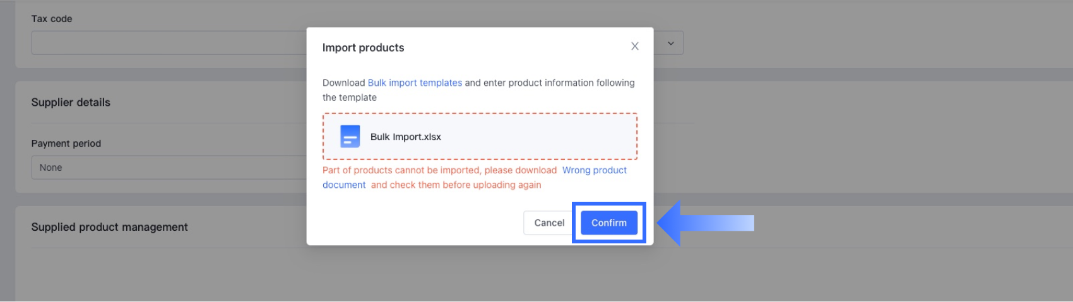
Task: Click the Tax code field label
Action: click(52, 19)
